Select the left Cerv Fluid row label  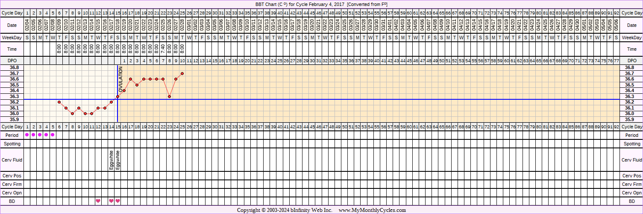click(12, 160)
